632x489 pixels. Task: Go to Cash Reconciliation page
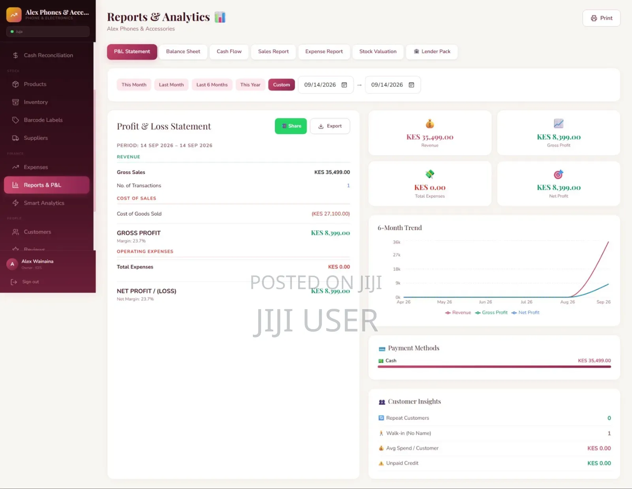tap(47, 55)
